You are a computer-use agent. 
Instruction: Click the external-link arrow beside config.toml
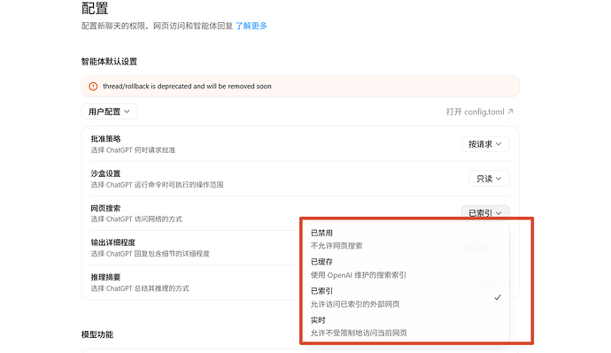pos(510,111)
